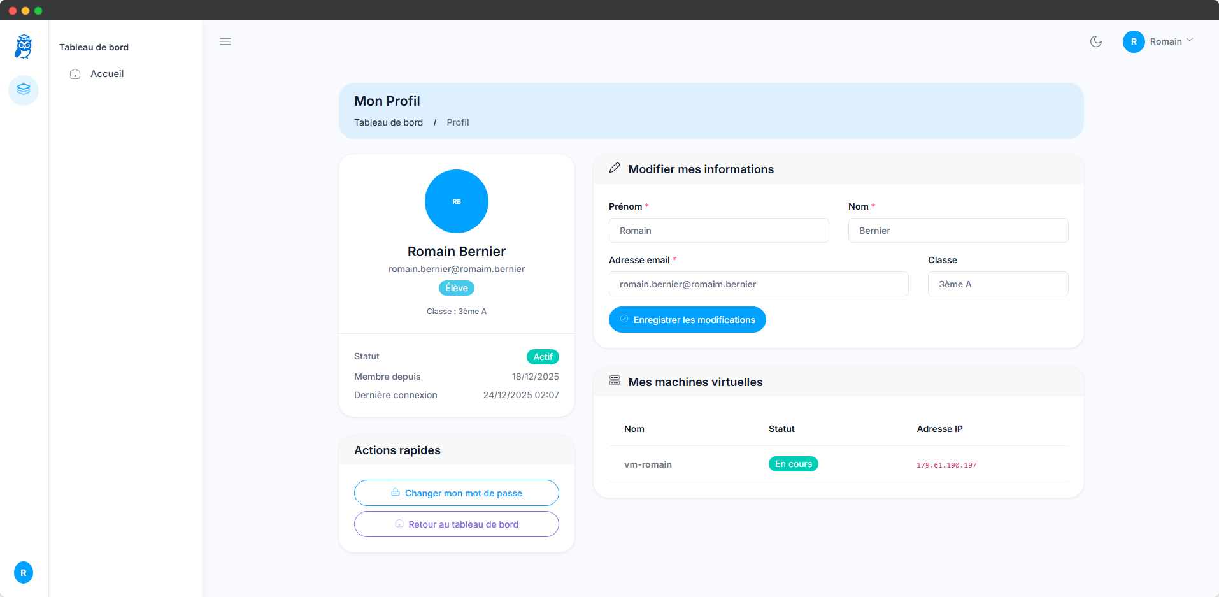The width and height of the screenshot is (1219, 597).
Task: Click the R avatar at the sidebar bottom
Action: [x=23, y=572]
